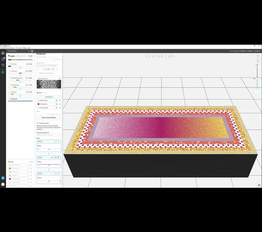Delete the VeroMagenta material with trash icon
This screenshot has width=262, height=232.
60,104
